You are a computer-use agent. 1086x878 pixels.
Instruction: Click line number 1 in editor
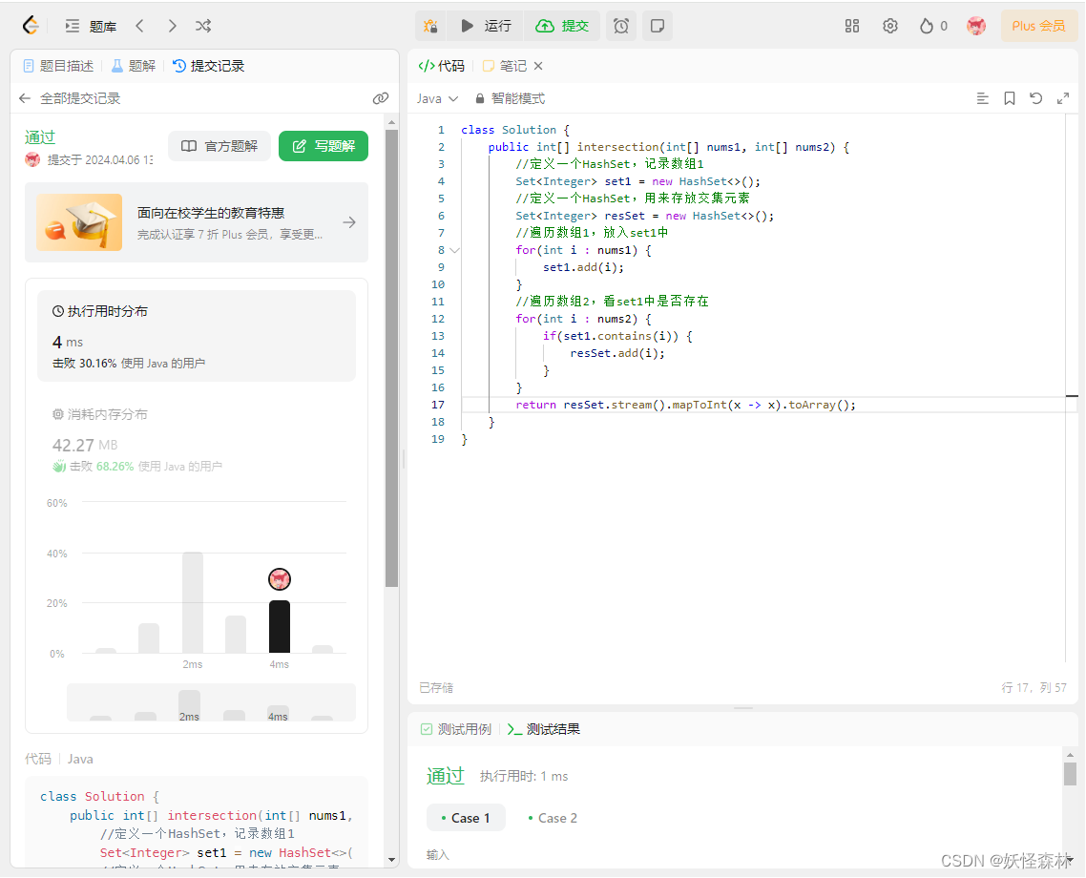point(441,130)
